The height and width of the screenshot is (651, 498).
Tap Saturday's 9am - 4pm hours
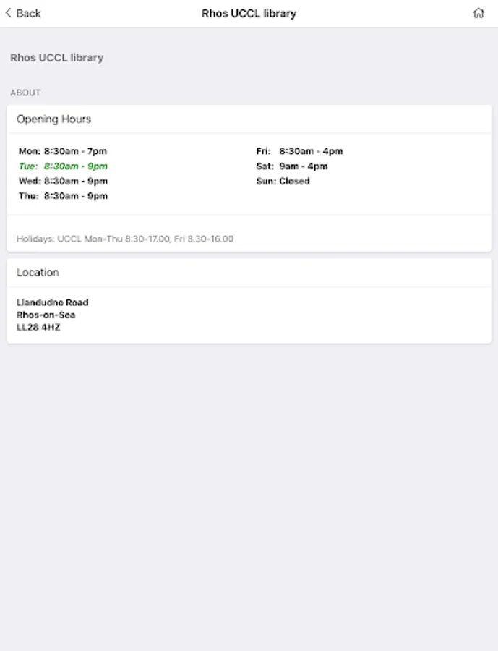tap(292, 166)
